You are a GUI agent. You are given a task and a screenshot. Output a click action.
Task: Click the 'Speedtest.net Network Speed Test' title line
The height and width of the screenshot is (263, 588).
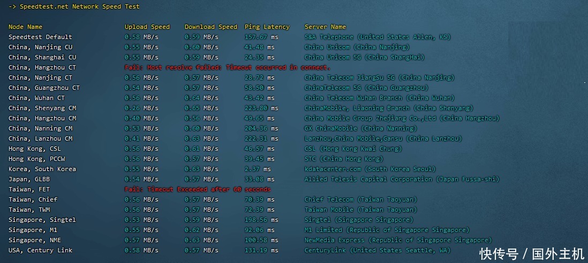(x=74, y=7)
